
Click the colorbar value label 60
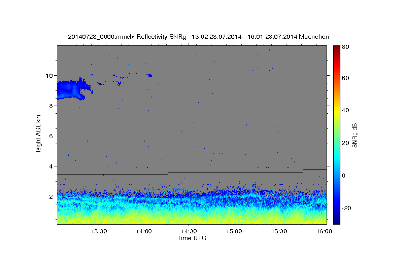(345, 78)
